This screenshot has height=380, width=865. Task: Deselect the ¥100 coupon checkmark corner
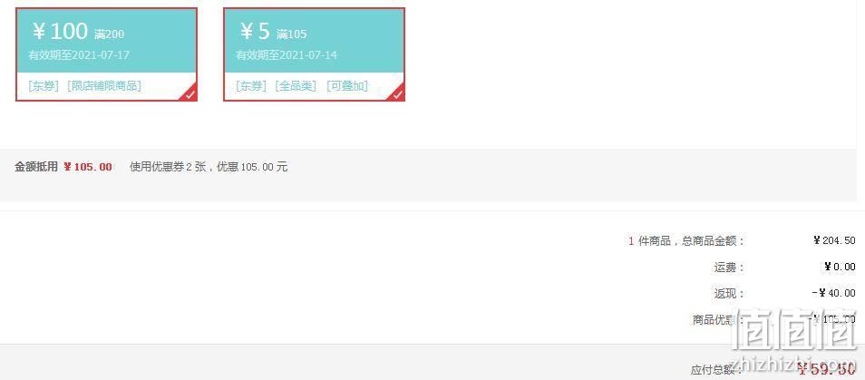[x=190, y=94]
